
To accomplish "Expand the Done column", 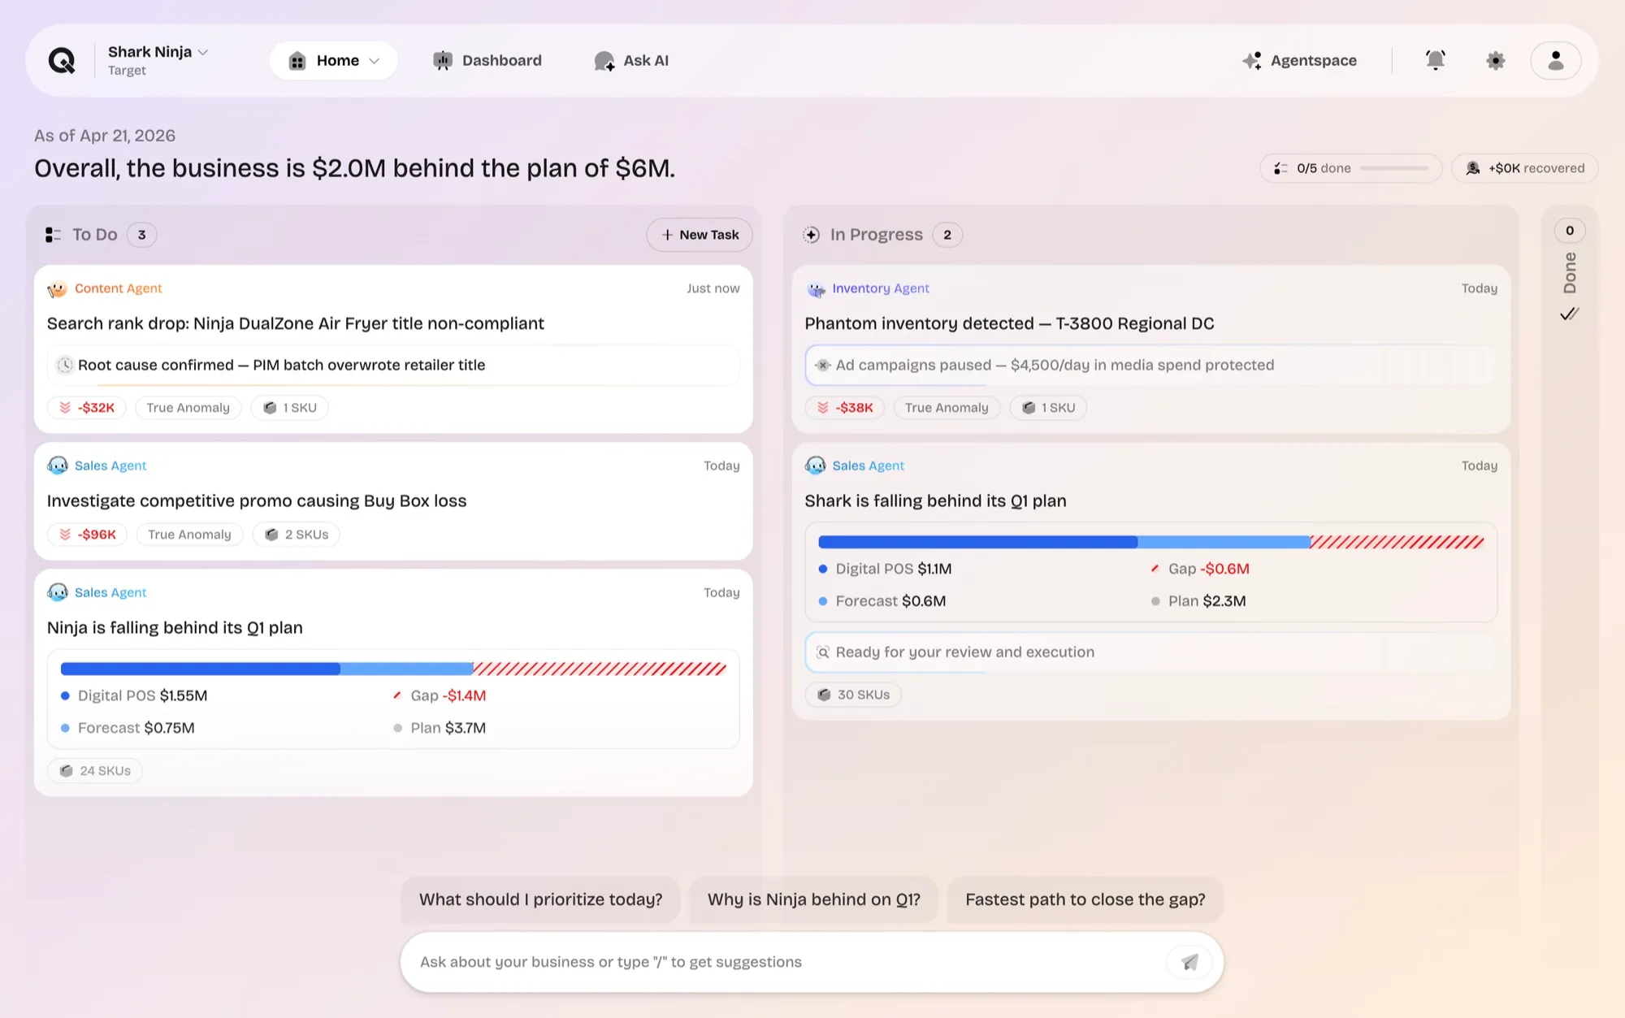I will pyautogui.click(x=1570, y=273).
